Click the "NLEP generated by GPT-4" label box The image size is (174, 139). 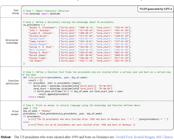[155, 10]
